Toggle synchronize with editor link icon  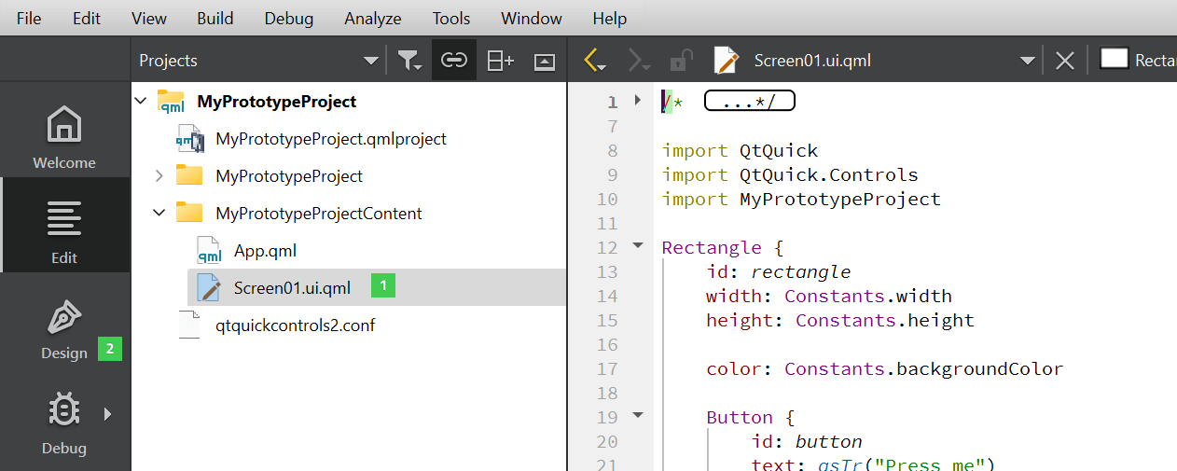[454, 61]
